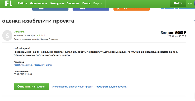Click the text Обязательно опыт работы по юзабилити сайтов
Viewport: 195px width, 101px height.
(x=42, y=55)
